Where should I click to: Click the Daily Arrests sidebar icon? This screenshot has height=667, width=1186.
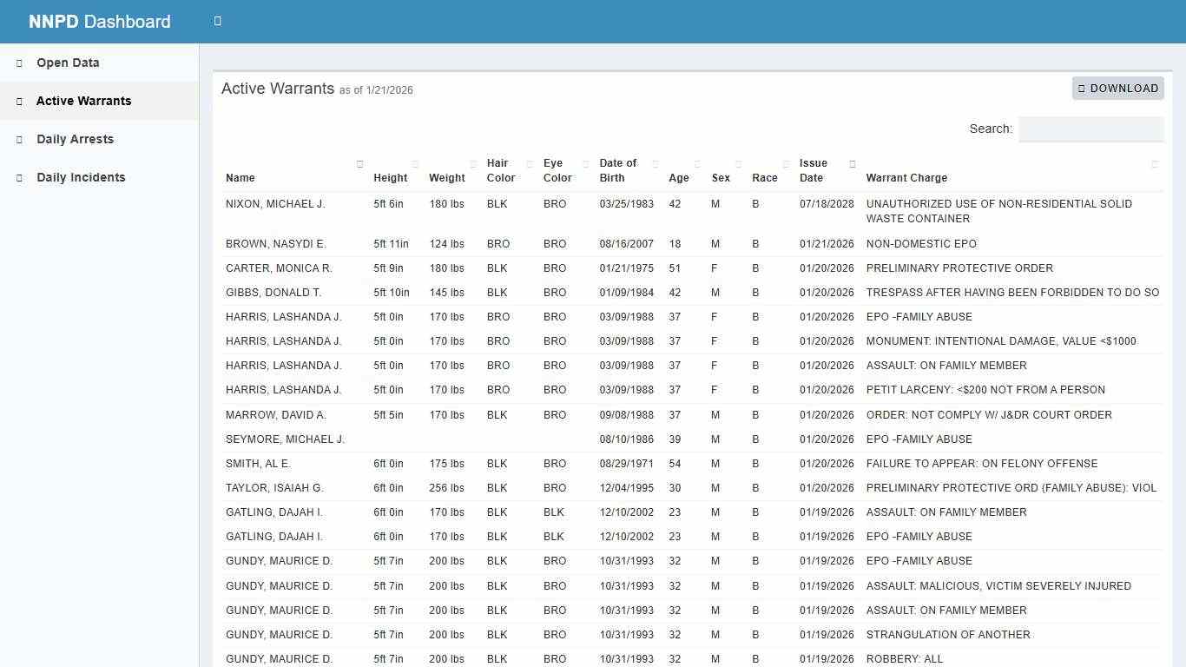17,139
